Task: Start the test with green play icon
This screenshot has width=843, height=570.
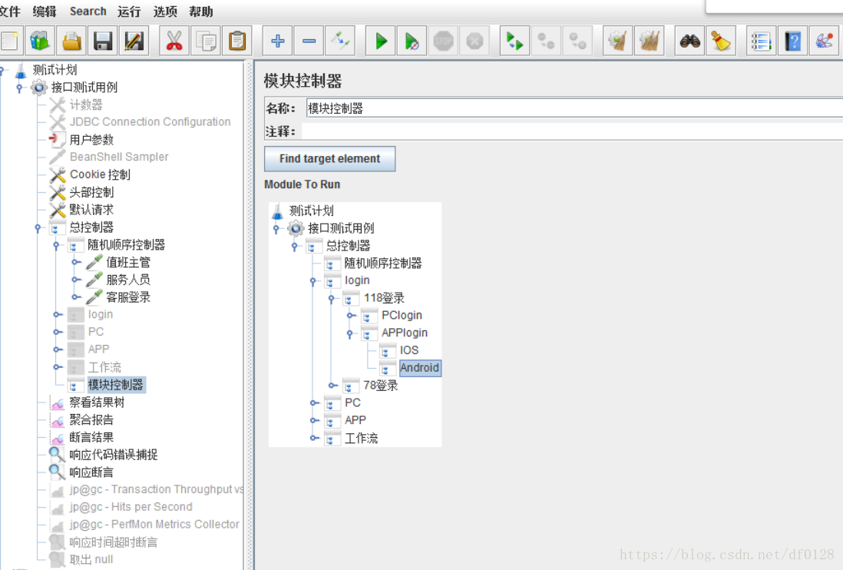Action: pyautogui.click(x=381, y=41)
